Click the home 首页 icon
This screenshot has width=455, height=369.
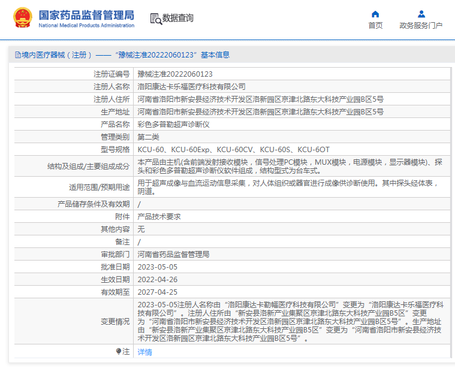375,14
